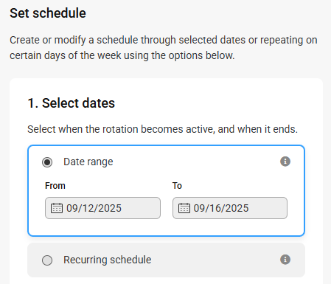Click the "Recurring schedule" option label
This screenshot has width=331, height=284.
point(108,260)
